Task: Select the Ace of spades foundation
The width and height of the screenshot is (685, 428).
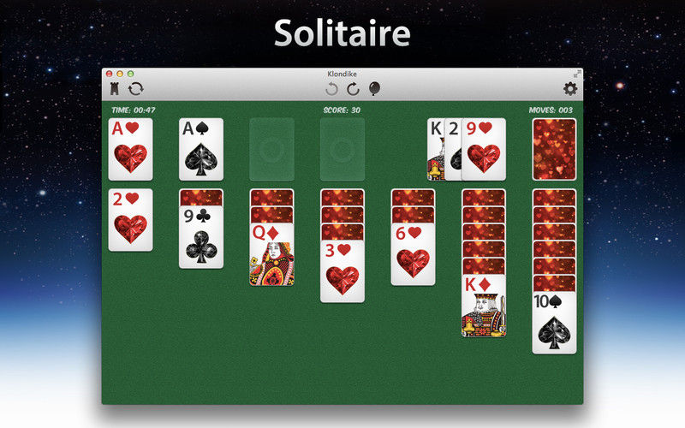Action: click(201, 149)
